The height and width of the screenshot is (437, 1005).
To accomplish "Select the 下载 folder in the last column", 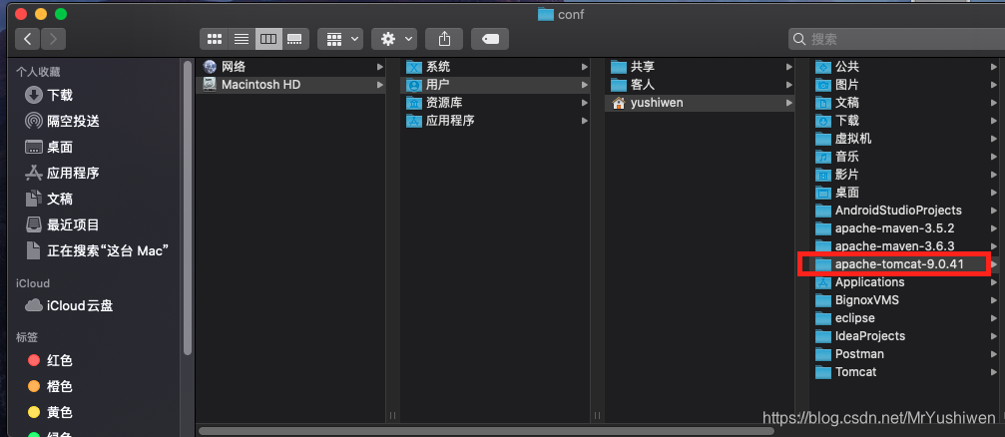I will [x=905, y=121].
